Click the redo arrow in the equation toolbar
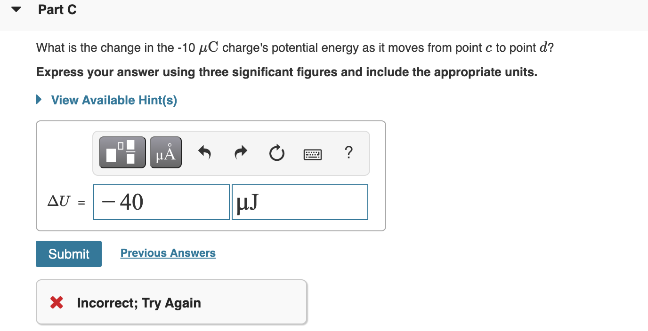 240,152
